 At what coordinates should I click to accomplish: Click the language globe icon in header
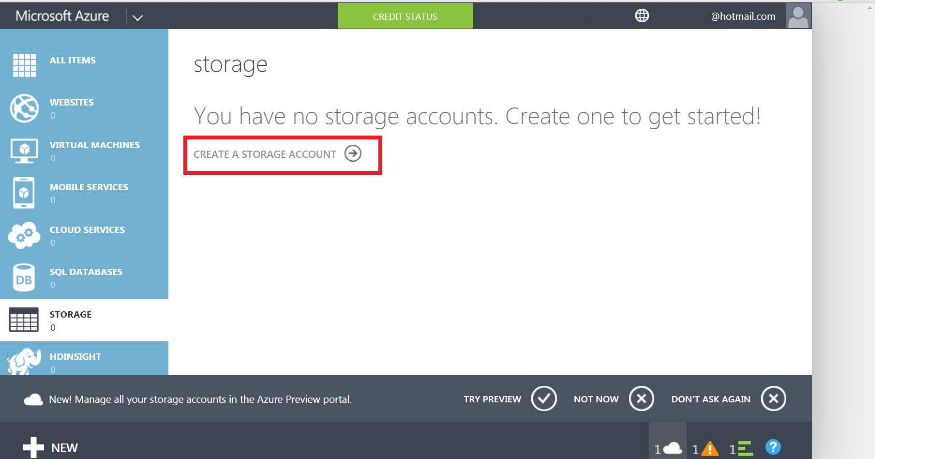[x=642, y=16]
